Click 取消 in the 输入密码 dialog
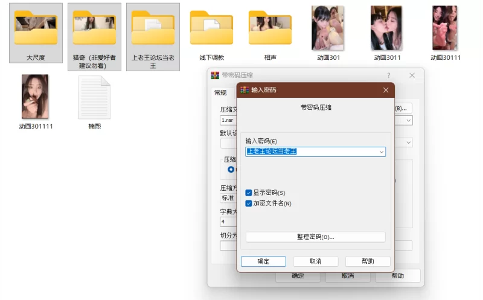The width and height of the screenshot is (483, 300). tap(315, 261)
